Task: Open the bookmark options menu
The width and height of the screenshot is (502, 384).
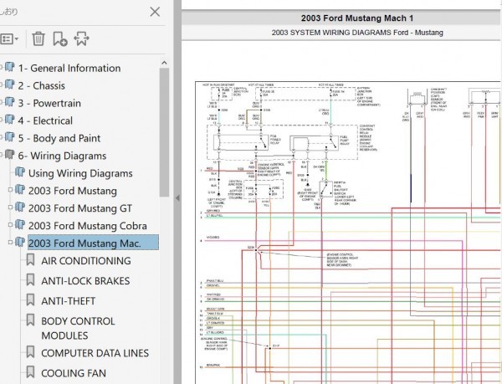Action: (x=9, y=39)
